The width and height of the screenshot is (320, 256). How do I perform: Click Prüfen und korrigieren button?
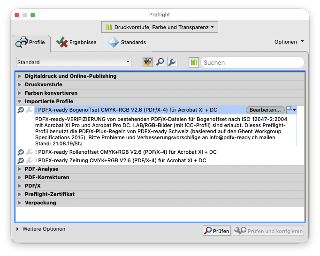point(268,231)
